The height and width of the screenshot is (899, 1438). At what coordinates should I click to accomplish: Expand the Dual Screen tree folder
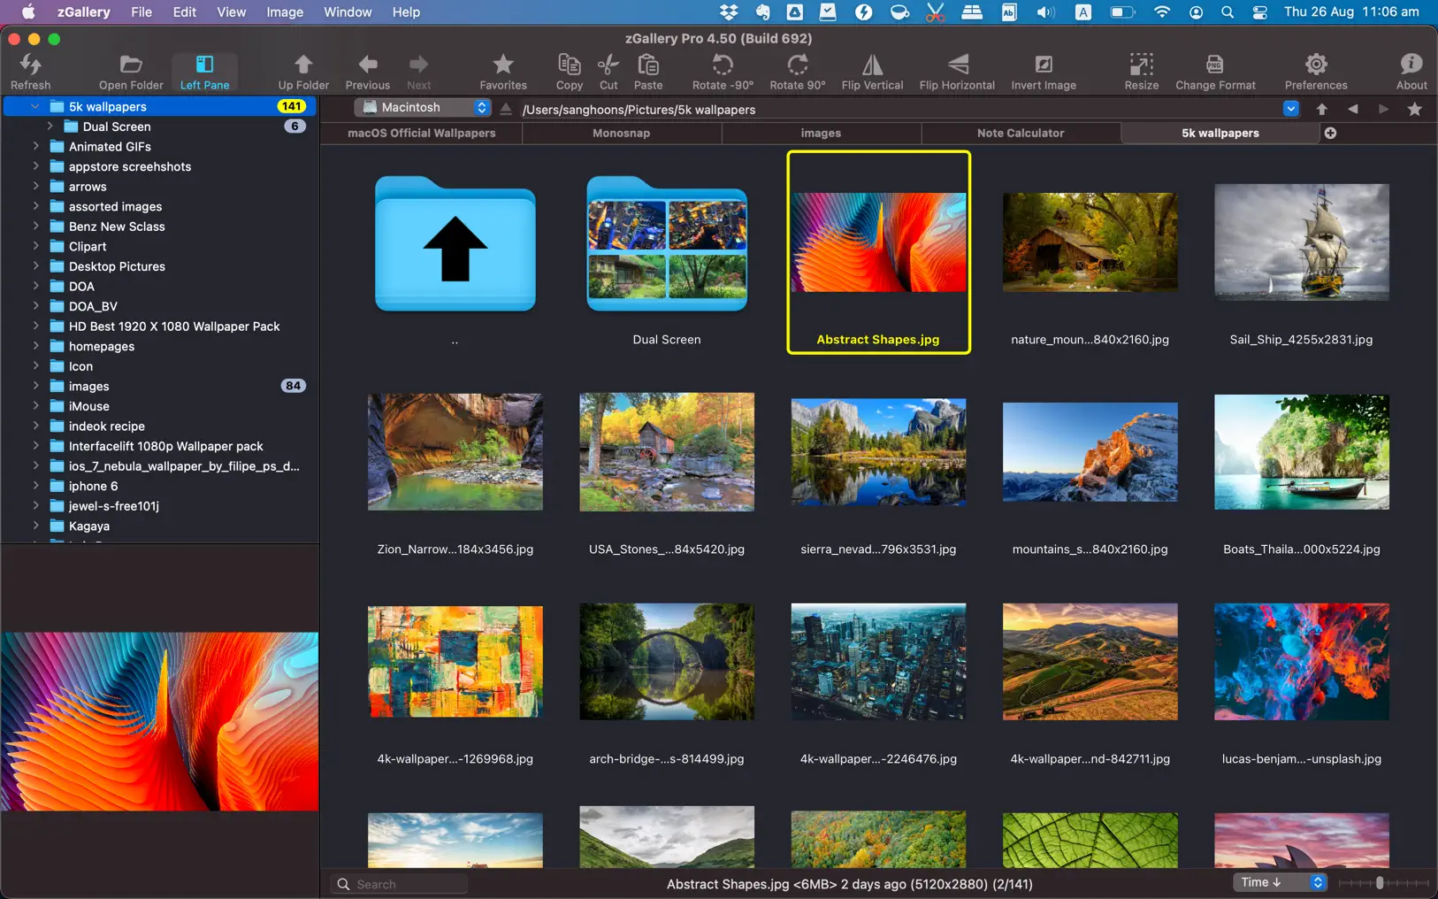coord(50,127)
